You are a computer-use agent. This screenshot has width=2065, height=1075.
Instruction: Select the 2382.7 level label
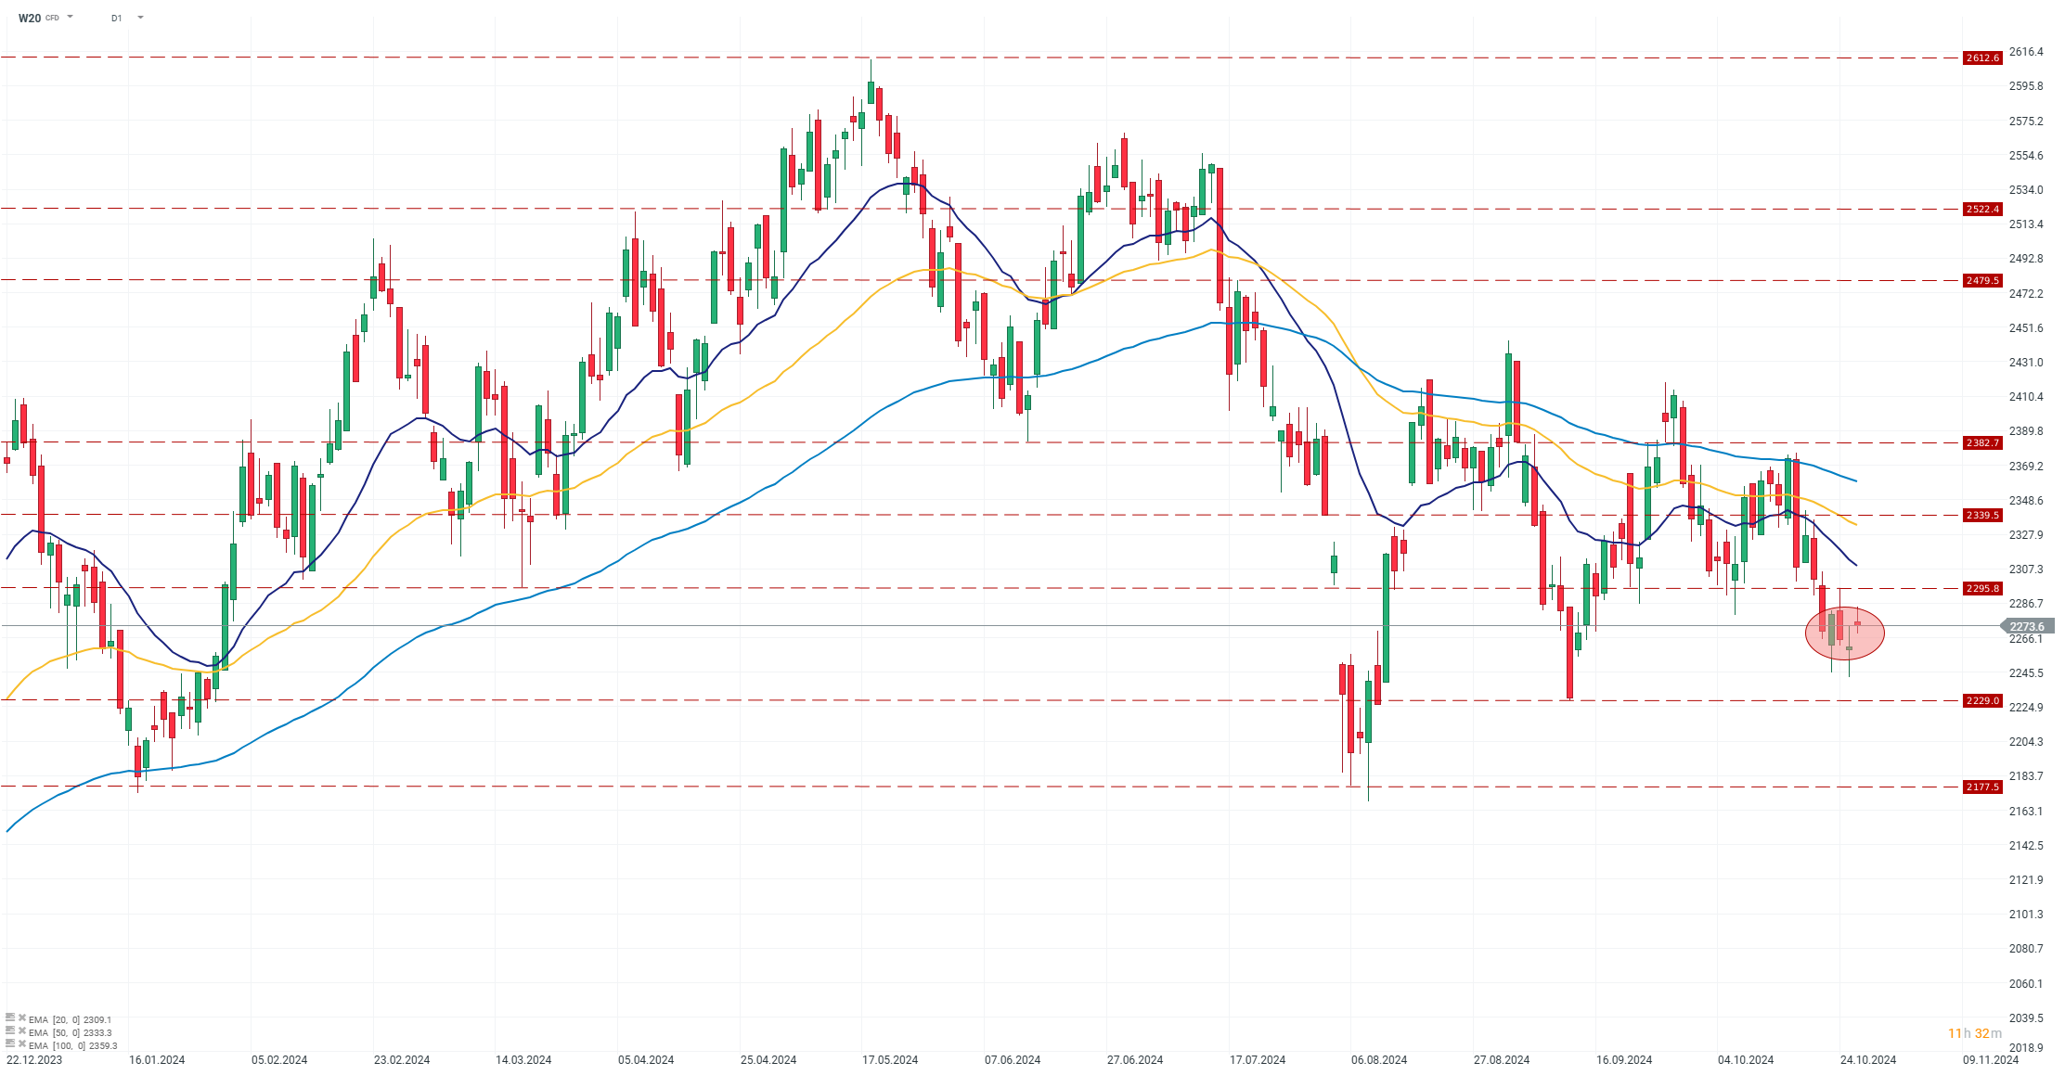(x=1982, y=442)
